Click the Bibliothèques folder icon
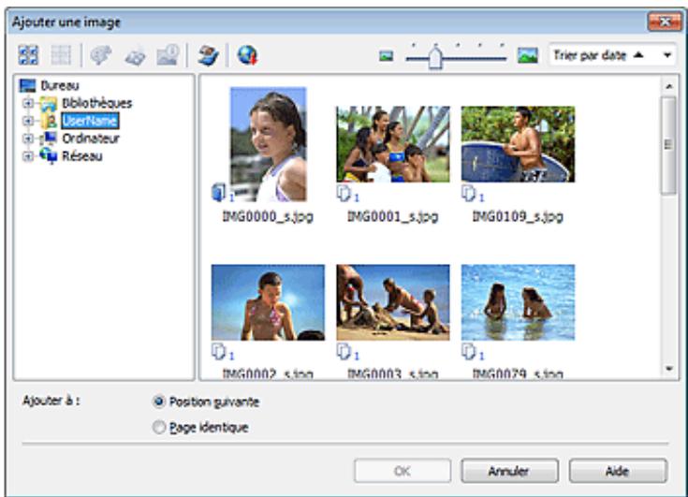Image resolution: width=688 pixels, height=497 pixels. coord(49,103)
